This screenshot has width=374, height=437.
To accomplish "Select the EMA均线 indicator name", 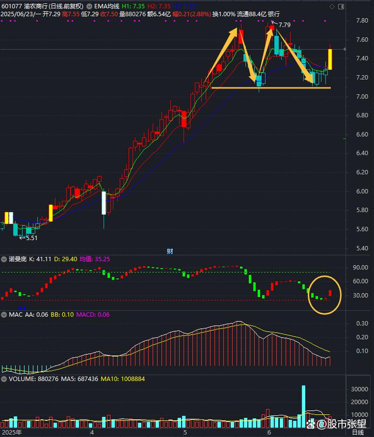I will 107,6.
